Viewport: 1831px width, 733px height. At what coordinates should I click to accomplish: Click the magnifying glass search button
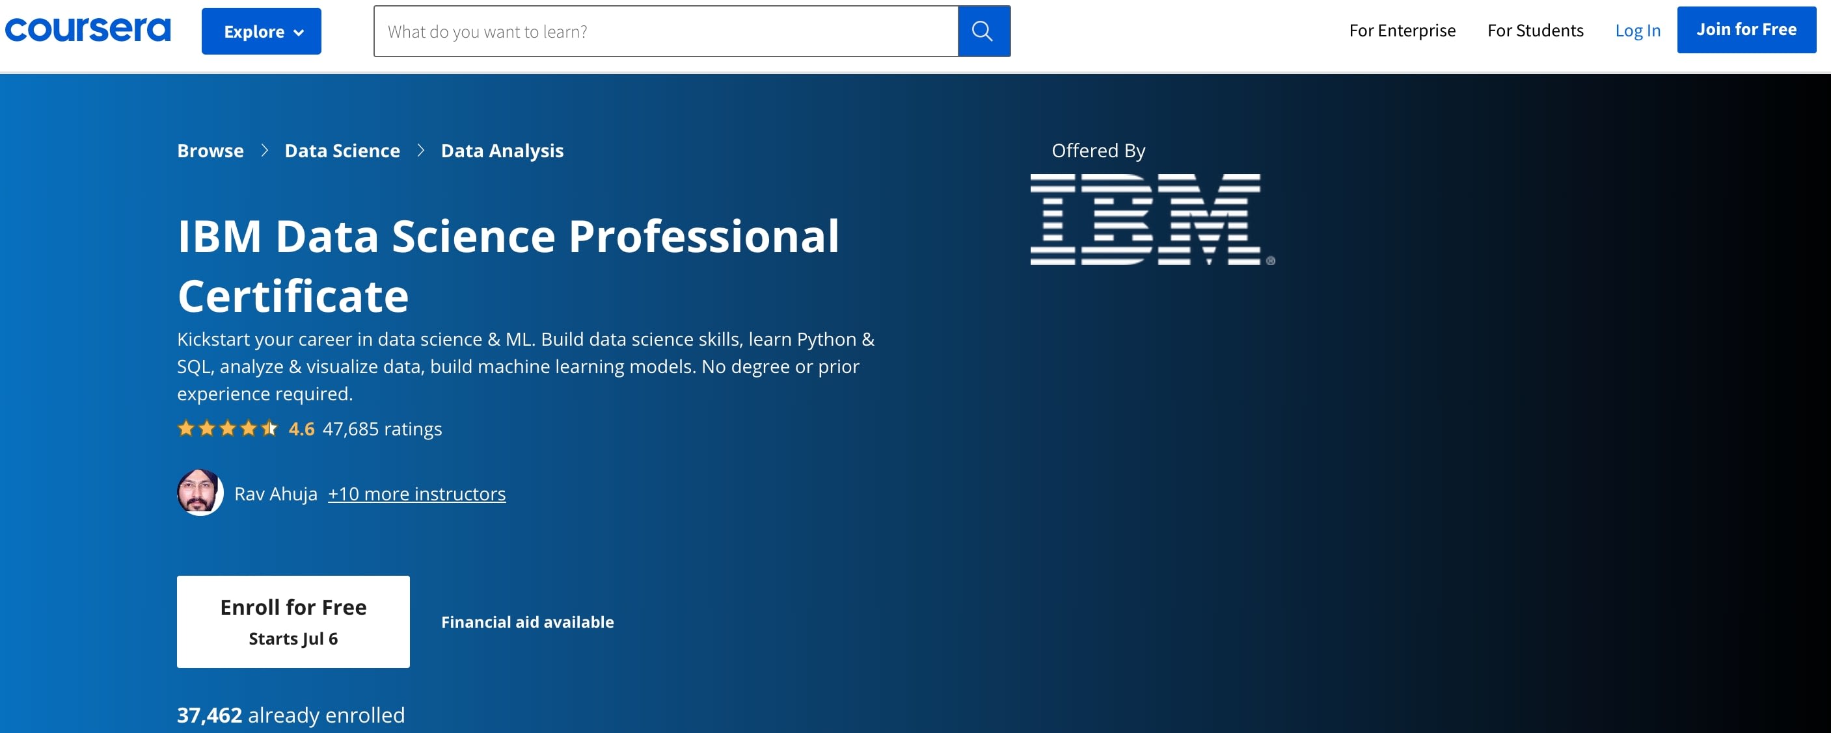pyautogui.click(x=984, y=31)
